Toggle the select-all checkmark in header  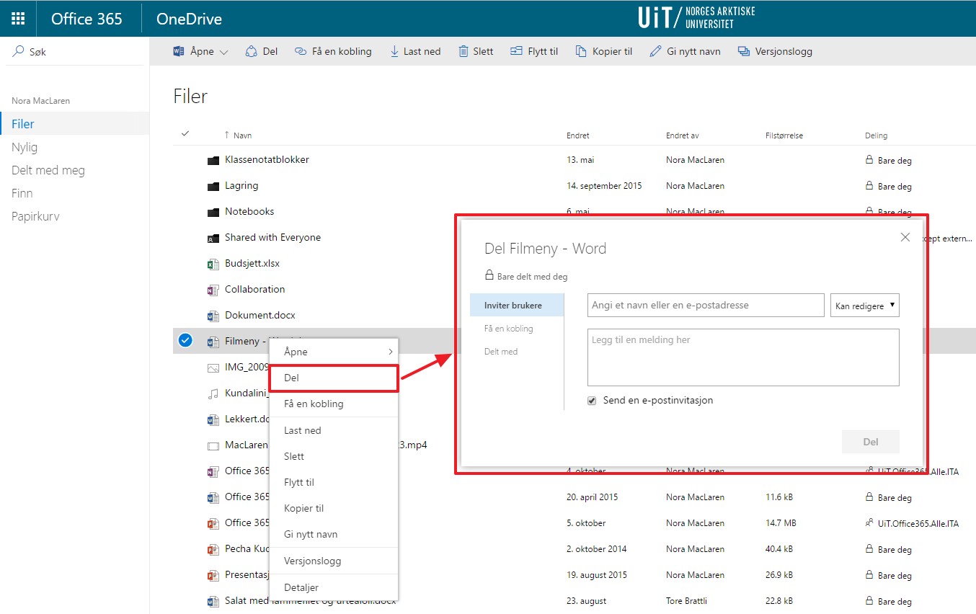click(x=185, y=134)
